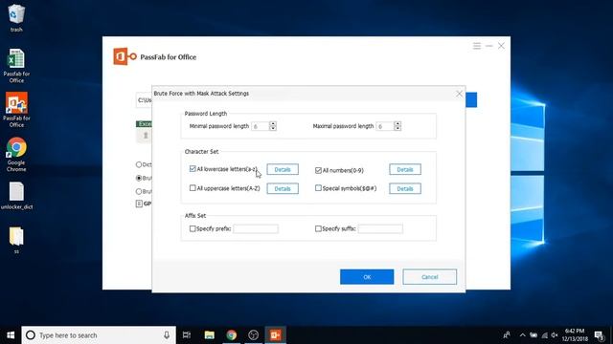
Task: Close the Brute Force settings dialog
Action: (x=459, y=94)
